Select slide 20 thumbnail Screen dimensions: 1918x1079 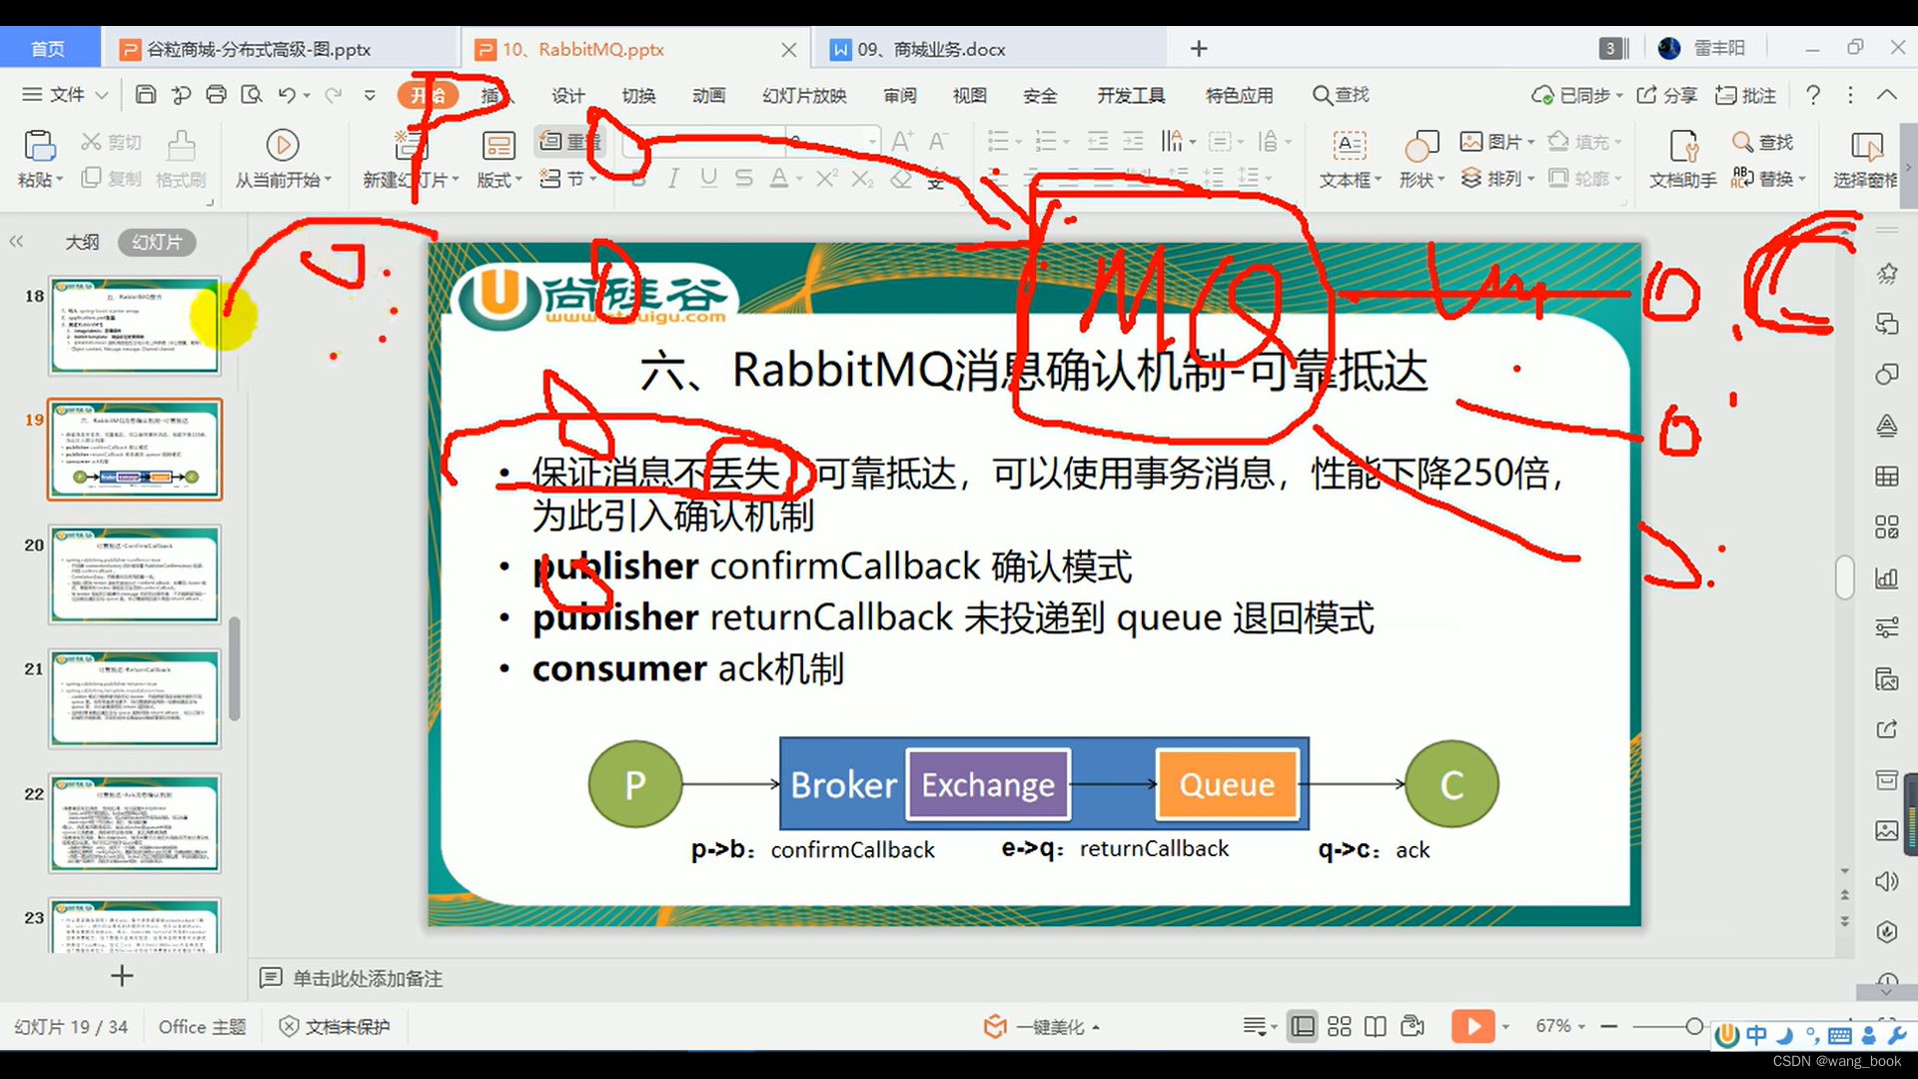135,575
